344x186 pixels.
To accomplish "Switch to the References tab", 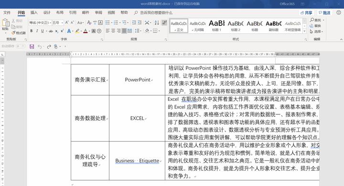I will click(x=73, y=12).
